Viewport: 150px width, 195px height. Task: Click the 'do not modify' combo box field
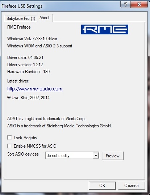pyautogui.click(x=72, y=155)
